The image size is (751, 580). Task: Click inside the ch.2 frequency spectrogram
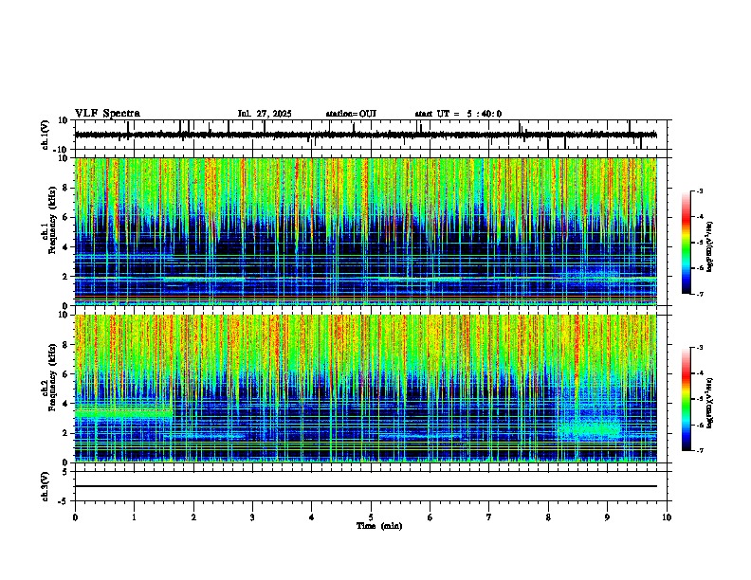365,389
